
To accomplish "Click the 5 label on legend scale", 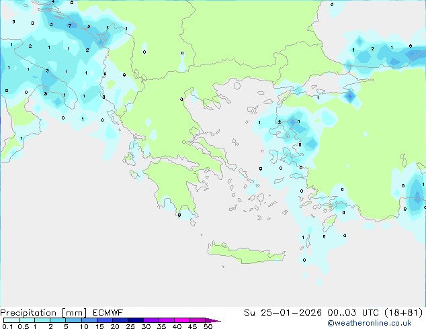I will [x=65, y=326].
